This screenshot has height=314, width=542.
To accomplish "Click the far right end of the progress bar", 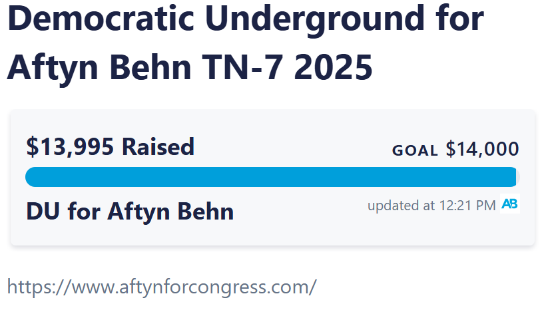I will point(514,177).
